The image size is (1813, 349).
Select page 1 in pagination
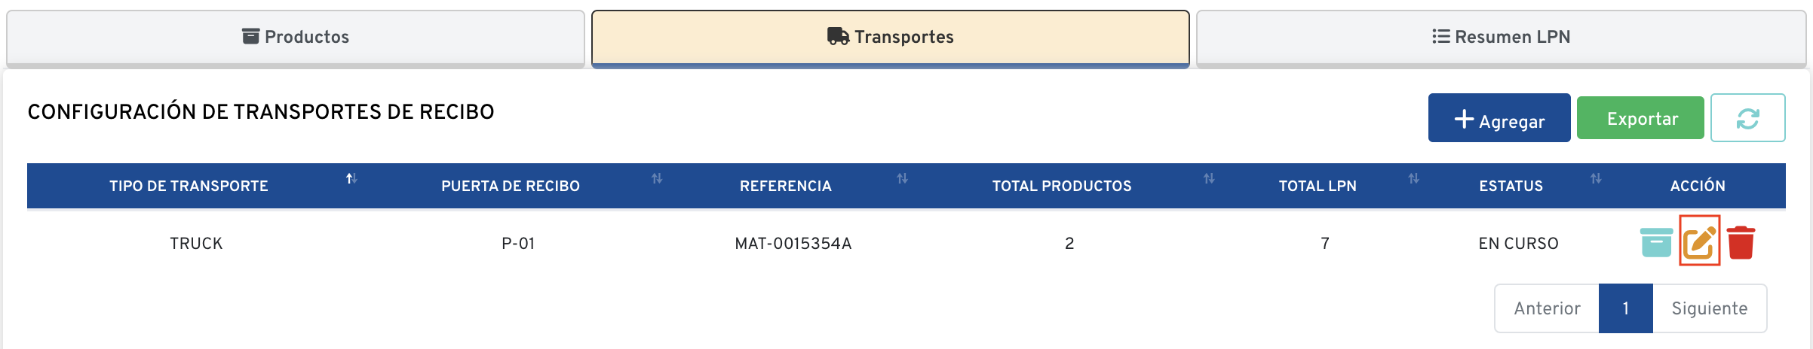point(1626,308)
